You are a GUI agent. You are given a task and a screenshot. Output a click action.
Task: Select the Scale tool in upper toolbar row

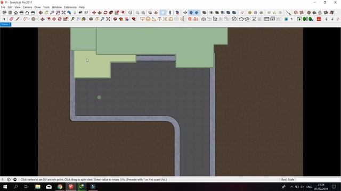pos(117,13)
